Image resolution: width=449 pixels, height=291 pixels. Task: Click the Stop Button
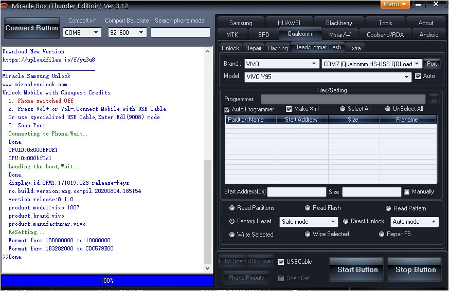[415, 269]
